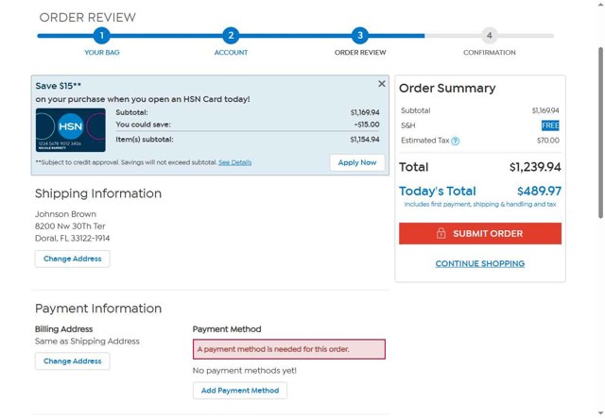Click the step 4 Confirmation circle
605x418 pixels.
tap(489, 36)
